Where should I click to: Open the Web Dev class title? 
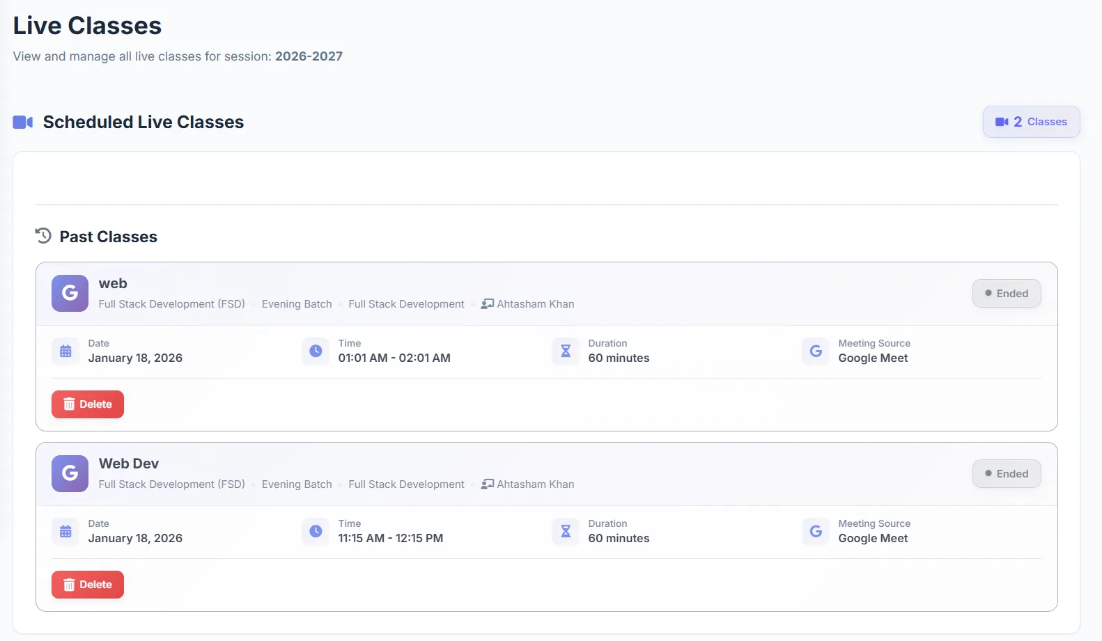click(x=129, y=464)
